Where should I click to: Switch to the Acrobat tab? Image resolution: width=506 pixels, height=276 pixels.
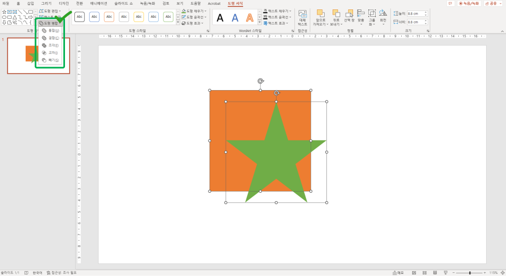214,4
